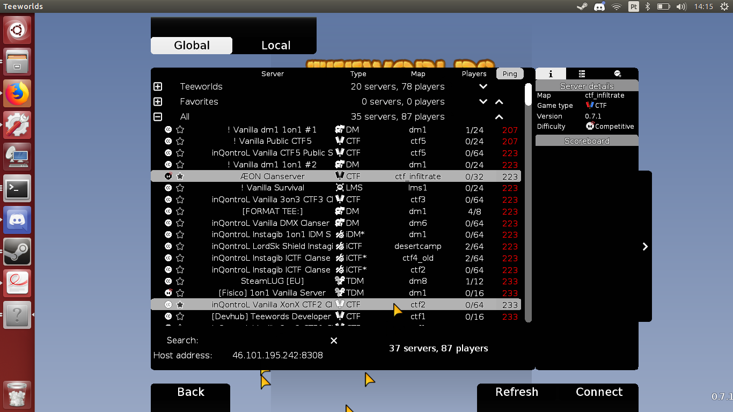Click the DM game type icon for [FORMAT TEE:]
This screenshot has height=412, width=733.
(340, 211)
